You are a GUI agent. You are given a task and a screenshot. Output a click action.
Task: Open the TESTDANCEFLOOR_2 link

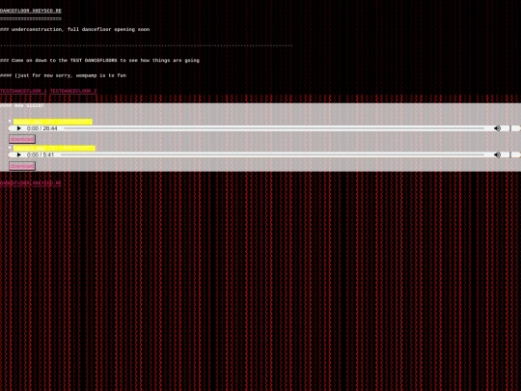(73, 91)
